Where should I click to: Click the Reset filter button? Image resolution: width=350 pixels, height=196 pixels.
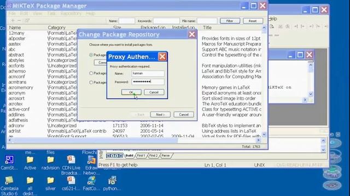tap(253, 21)
